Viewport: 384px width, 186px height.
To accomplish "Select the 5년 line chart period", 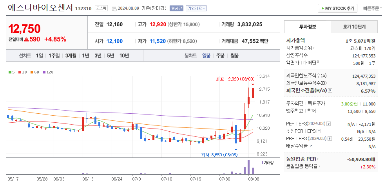I will 110,55.
